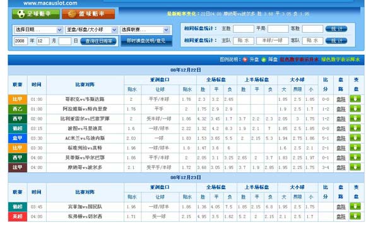The height and width of the screenshot is (227, 366).
Task: Select the 英超 league badge
Action: [18, 216]
